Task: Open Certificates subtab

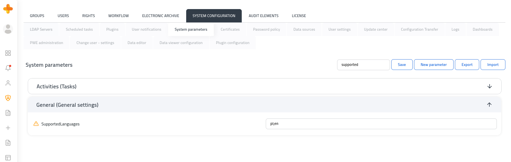Action: point(230,29)
